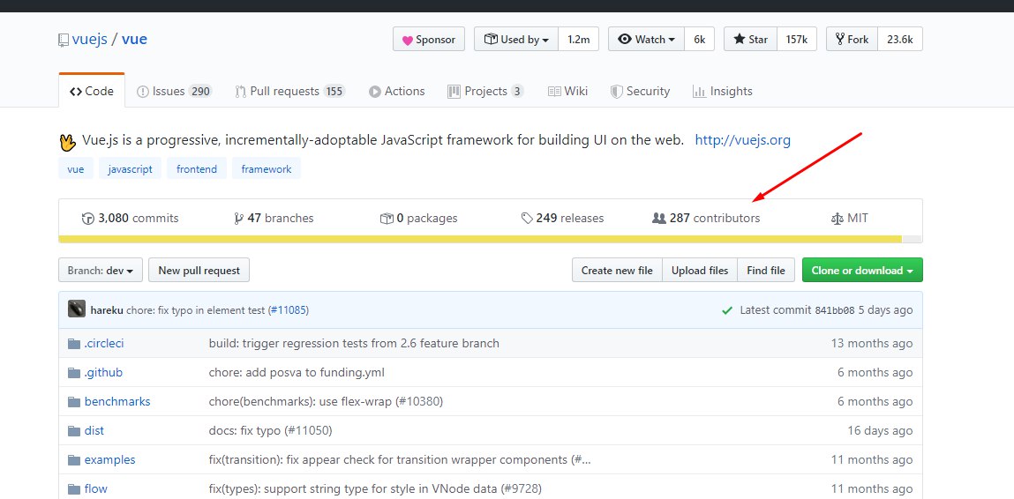
Task: Click the pink heart Sponsor icon
Action: 408,40
